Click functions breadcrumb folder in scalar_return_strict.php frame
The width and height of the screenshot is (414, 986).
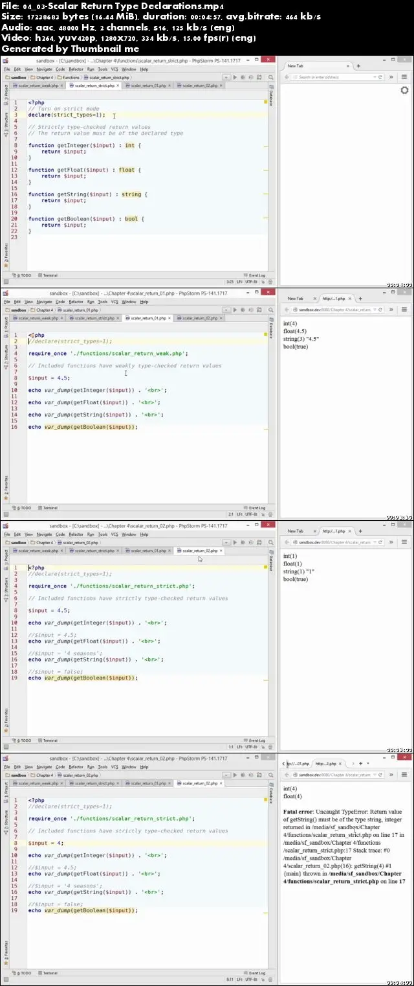pos(70,77)
